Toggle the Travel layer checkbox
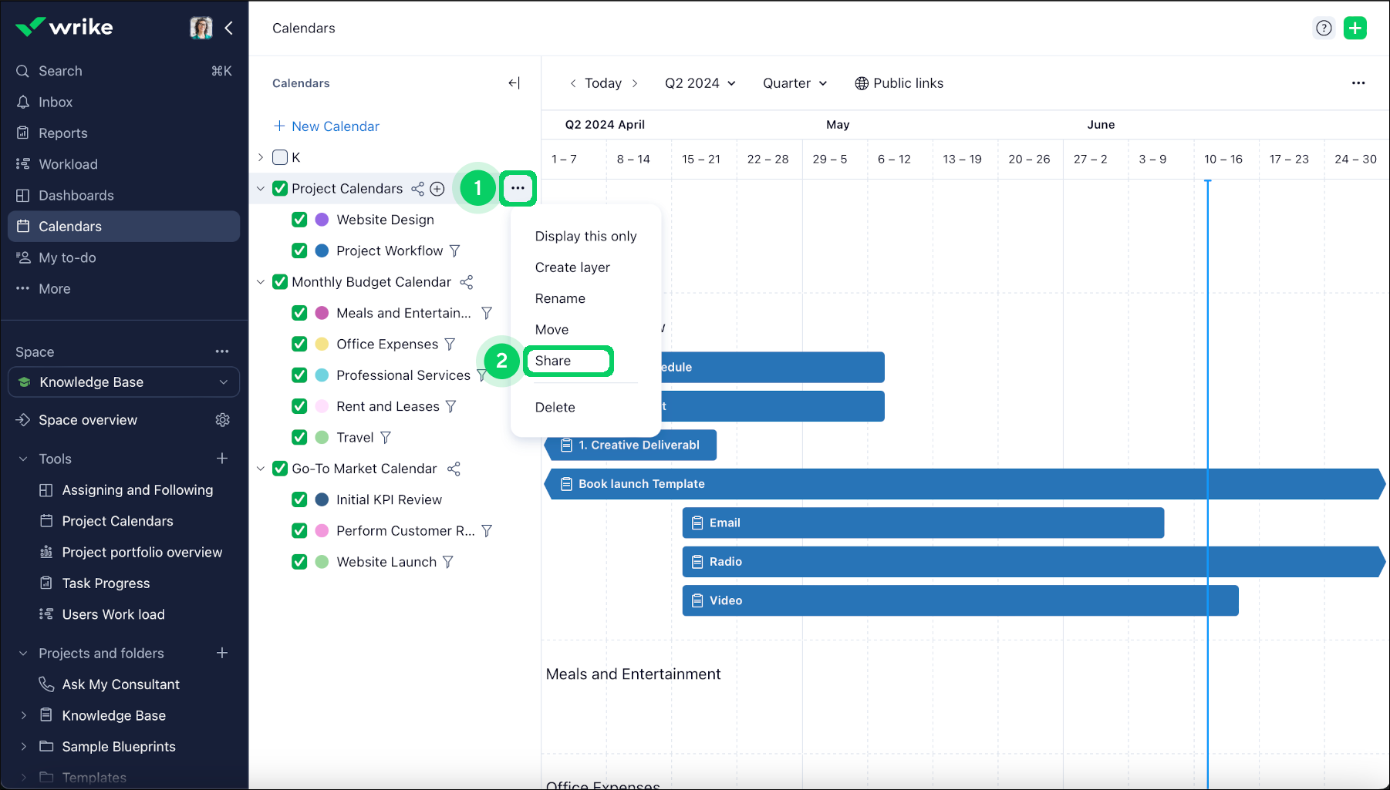The image size is (1390, 790). [299, 438]
